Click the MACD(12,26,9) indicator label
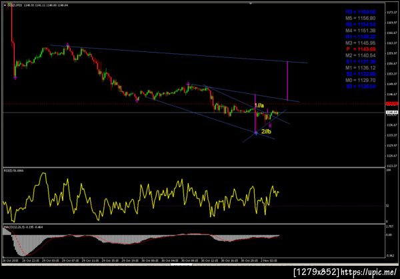Image resolution: width=400 pixels, height=279 pixels. click(x=23, y=227)
